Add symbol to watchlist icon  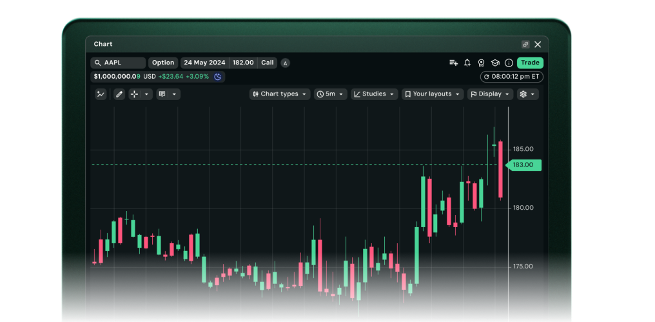click(x=453, y=63)
